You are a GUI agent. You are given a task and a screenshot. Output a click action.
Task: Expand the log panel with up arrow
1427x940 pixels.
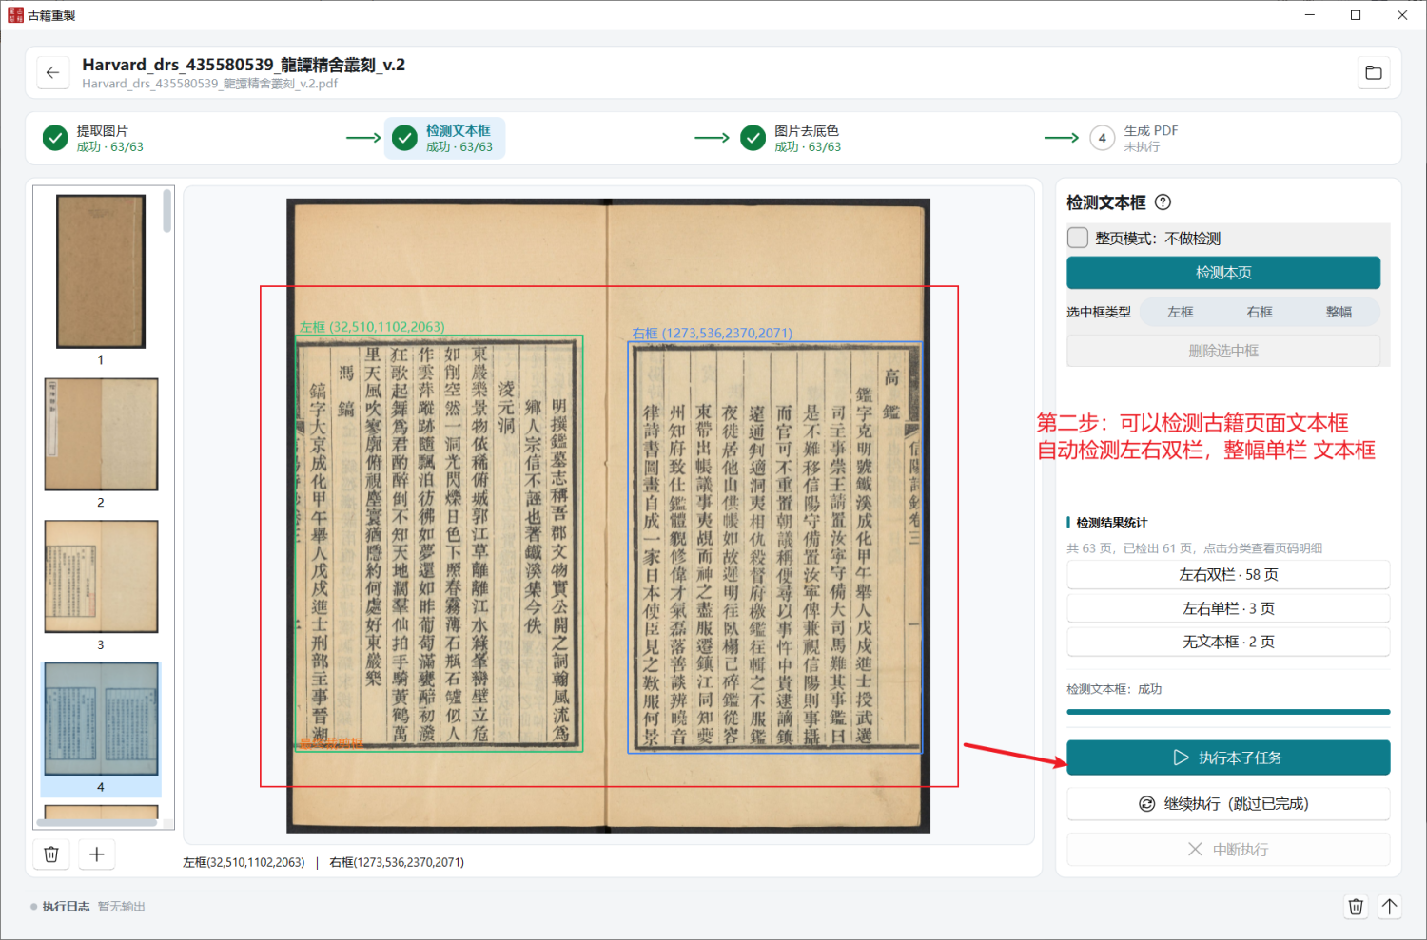[x=1390, y=907]
